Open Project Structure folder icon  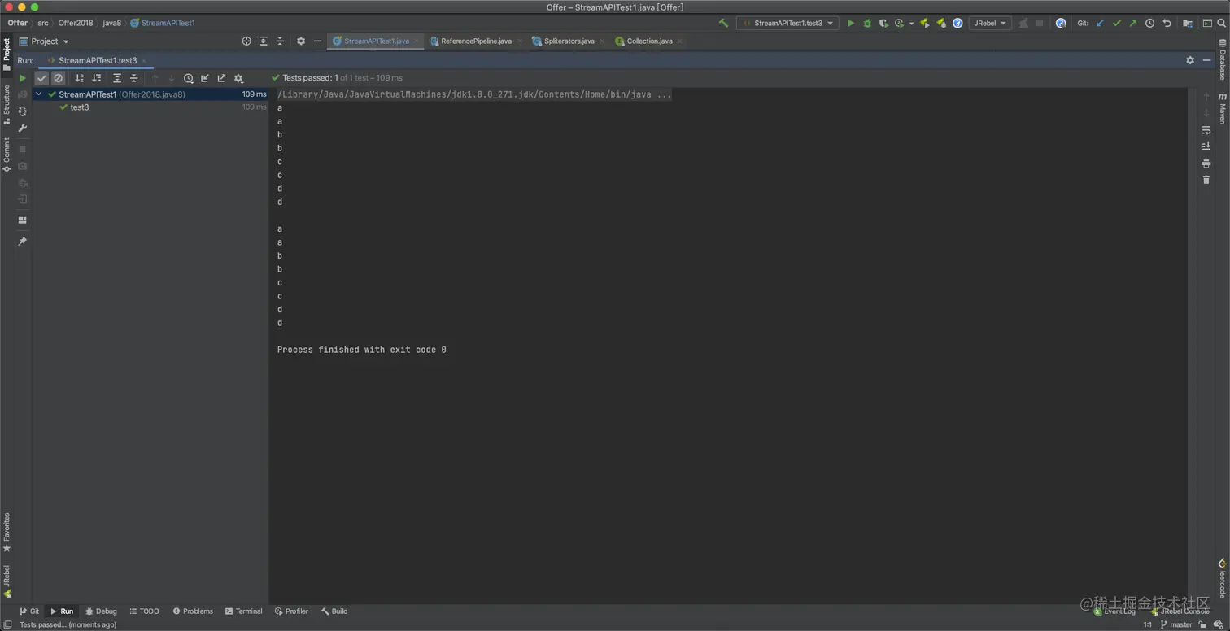1188,23
